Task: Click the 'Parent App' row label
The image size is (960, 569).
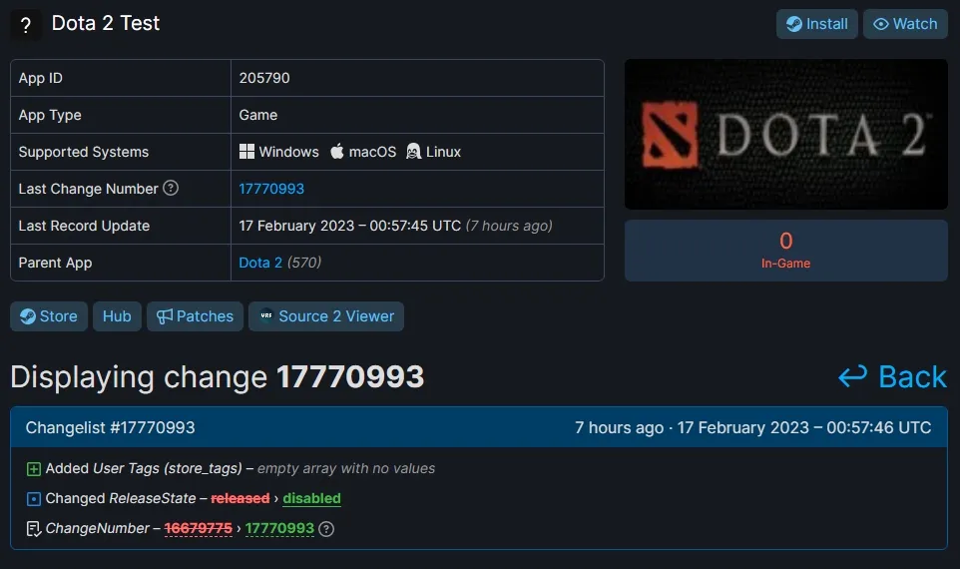Action: pyautogui.click(x=55, y=263)
